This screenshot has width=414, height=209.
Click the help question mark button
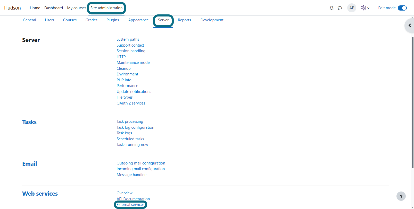point(401,196)
